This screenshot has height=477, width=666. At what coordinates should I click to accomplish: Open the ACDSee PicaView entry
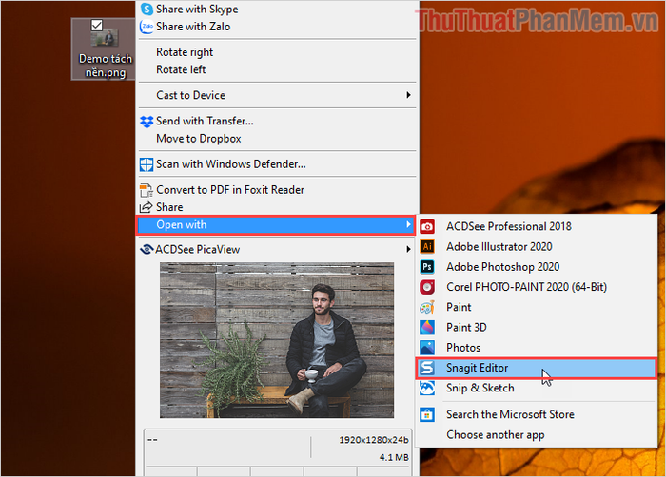278,250
